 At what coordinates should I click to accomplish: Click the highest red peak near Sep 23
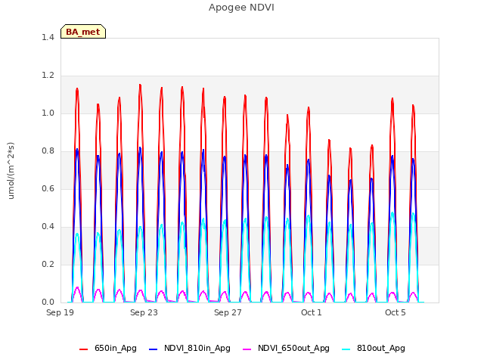tap(140, 85)
